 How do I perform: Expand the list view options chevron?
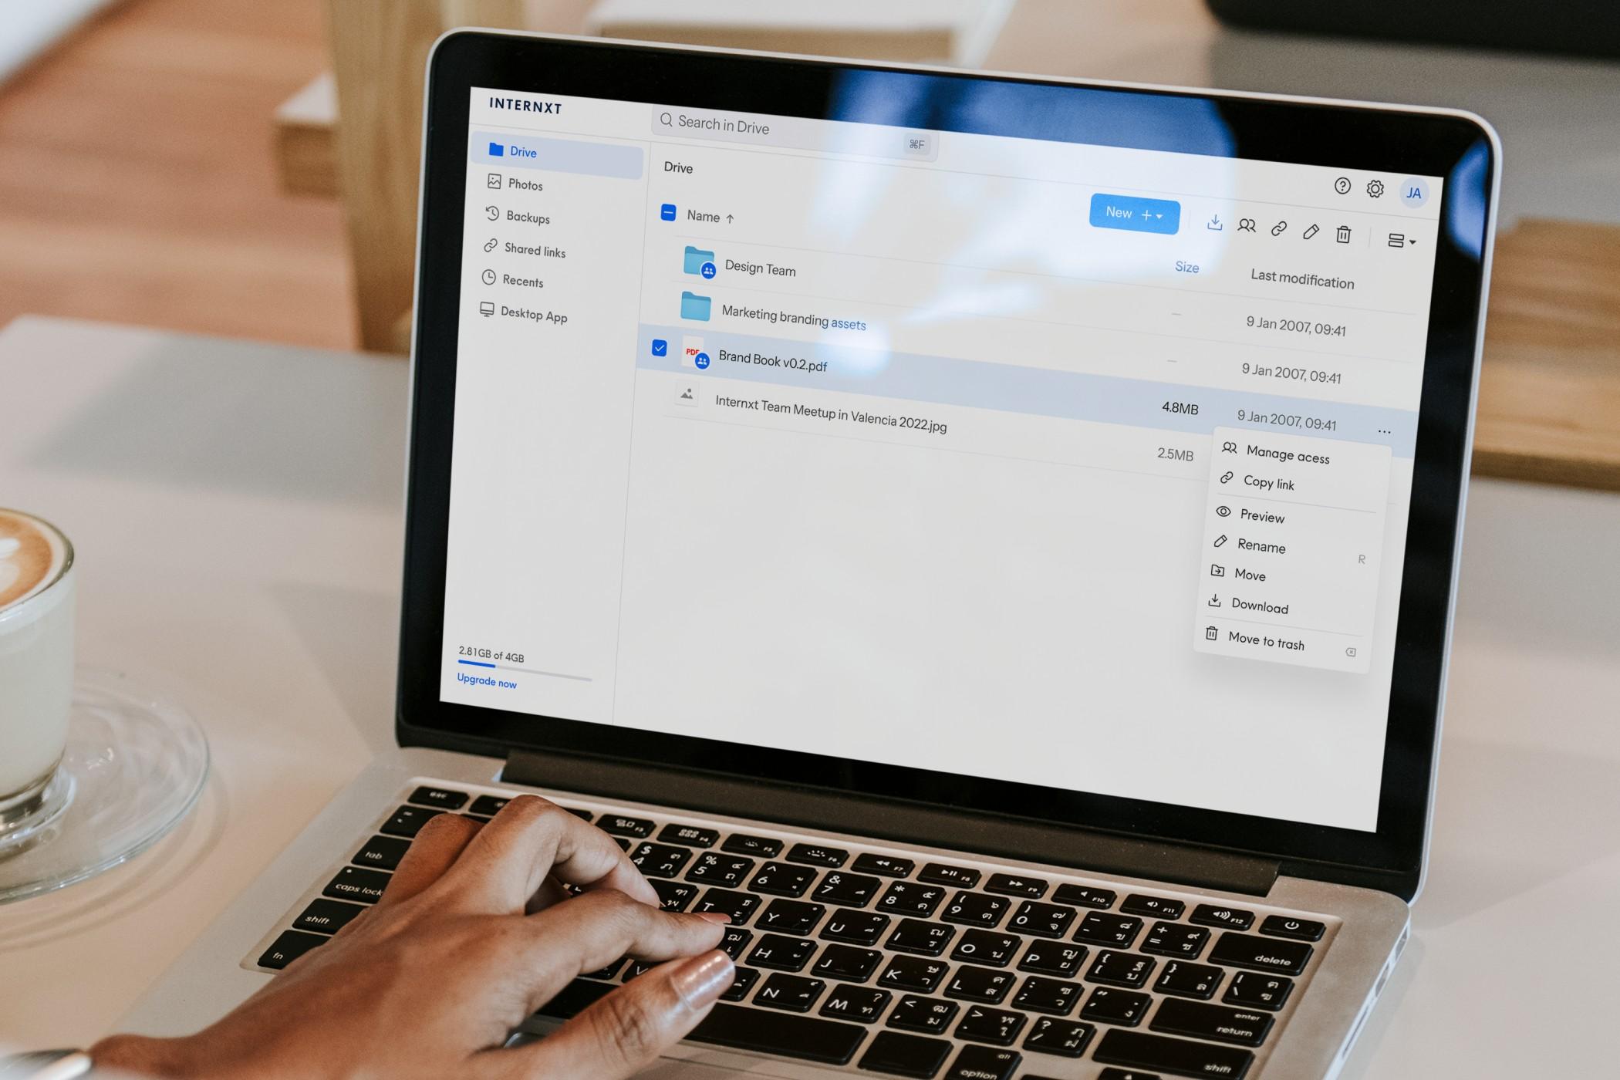[x=1409, y=240]
